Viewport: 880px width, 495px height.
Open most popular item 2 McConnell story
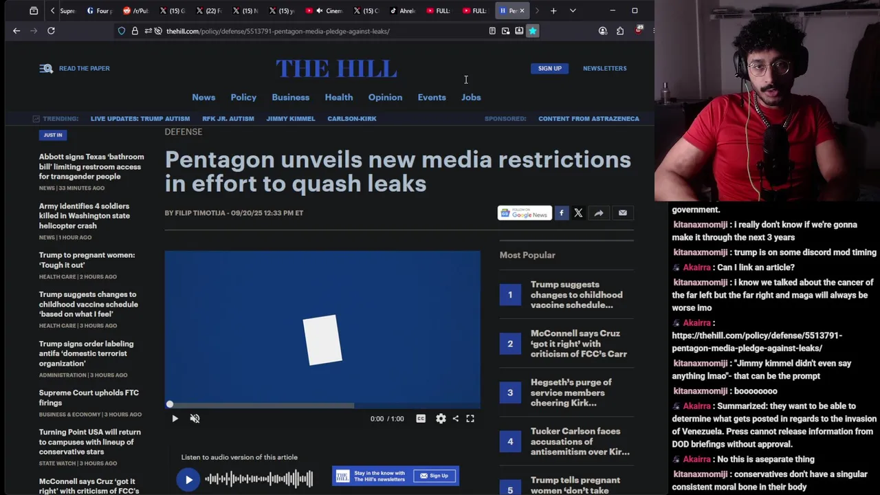[x=579, y=343]
